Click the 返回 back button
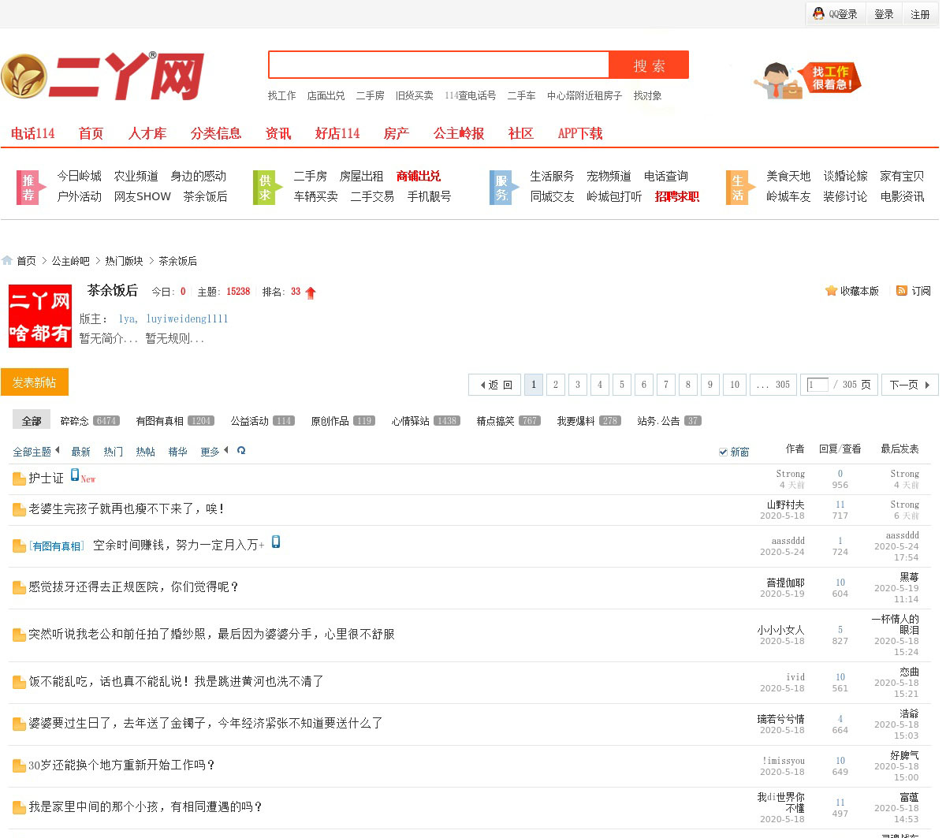 (x=495, y=385)
